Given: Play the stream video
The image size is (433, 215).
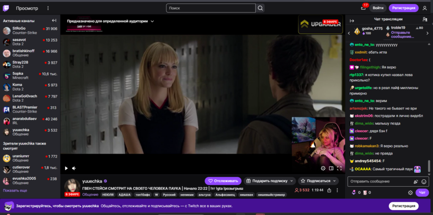Looking at the screenshot, I should 66,168.
